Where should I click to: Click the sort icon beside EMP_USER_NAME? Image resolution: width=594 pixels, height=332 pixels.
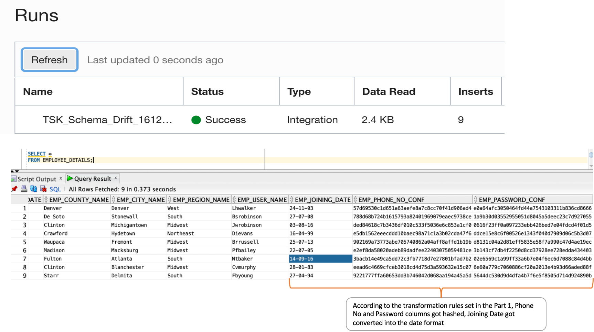(234, 200)
